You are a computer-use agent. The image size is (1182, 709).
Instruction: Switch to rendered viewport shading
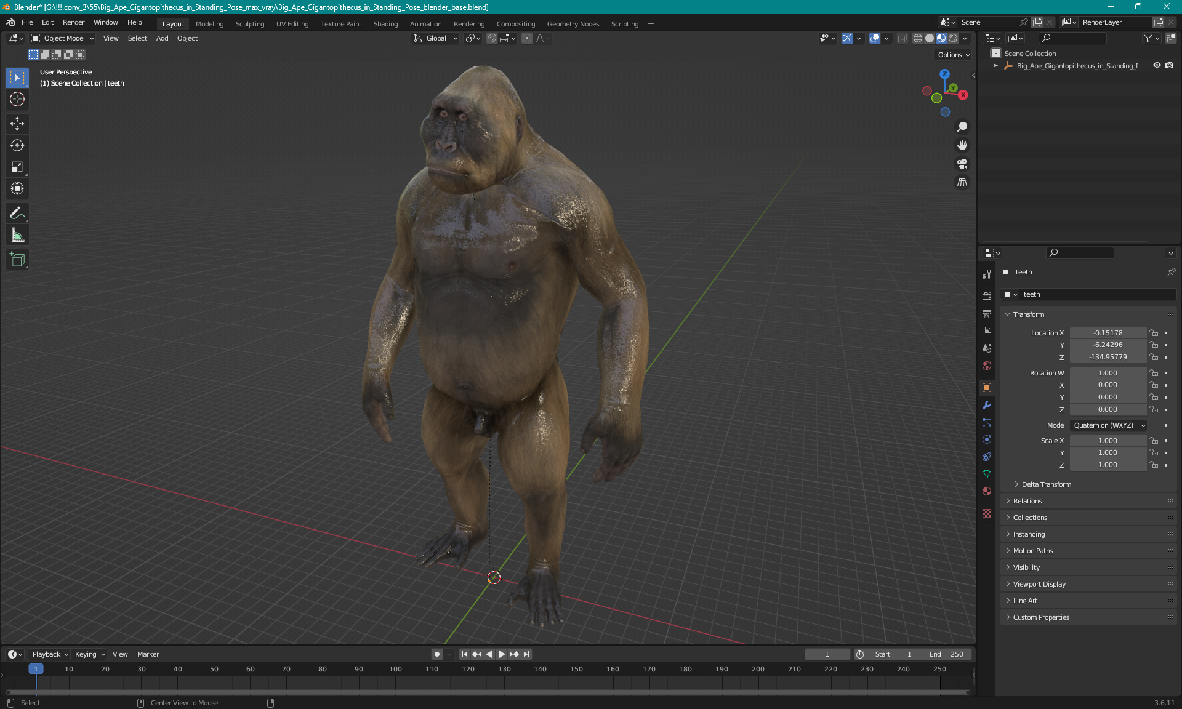(953, 38)
